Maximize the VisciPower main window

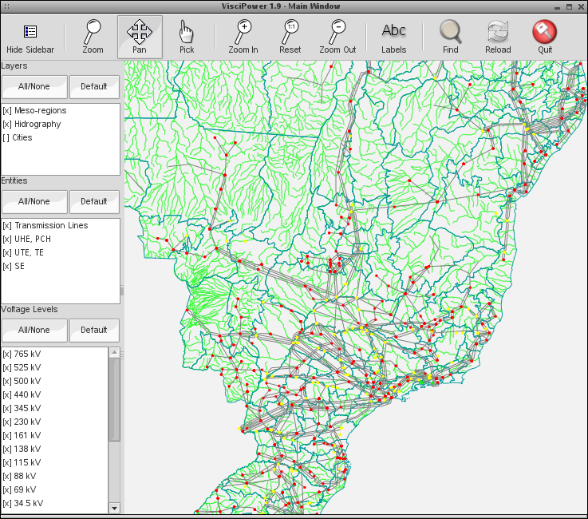pos(569,6)
